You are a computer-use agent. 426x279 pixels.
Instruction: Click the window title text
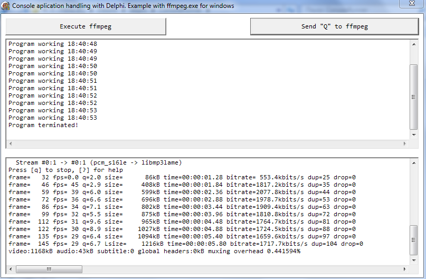[x=123, y=6]
